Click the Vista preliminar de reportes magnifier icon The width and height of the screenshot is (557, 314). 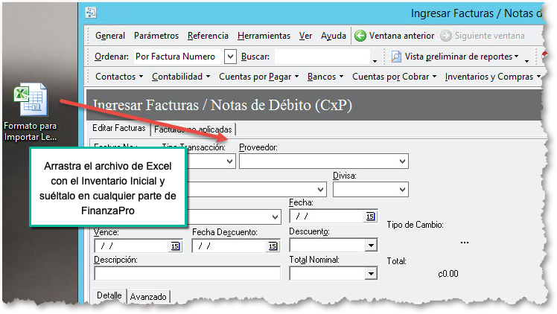click(396, 57)
